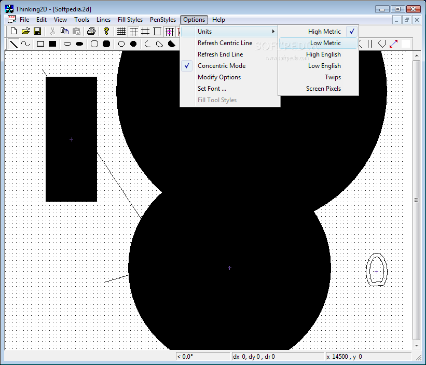
Task: Open Modify Options dialog
Action: [x=230, y=77]
